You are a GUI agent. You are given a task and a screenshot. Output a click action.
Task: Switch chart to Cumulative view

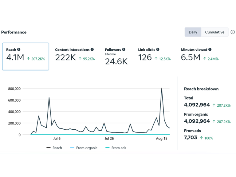214,32
